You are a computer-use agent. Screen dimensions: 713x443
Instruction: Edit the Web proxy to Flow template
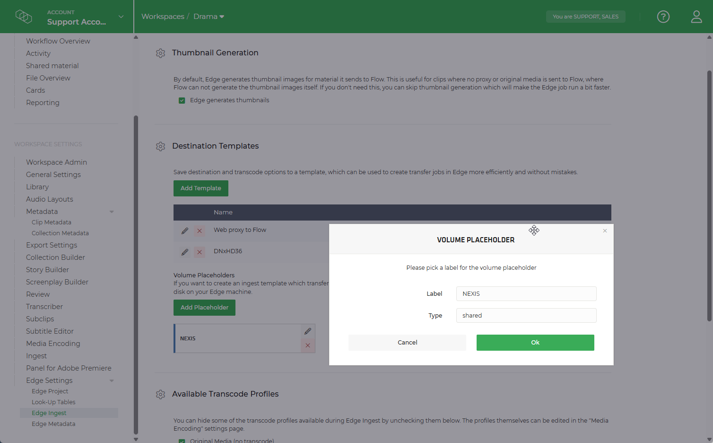(185, 231)
